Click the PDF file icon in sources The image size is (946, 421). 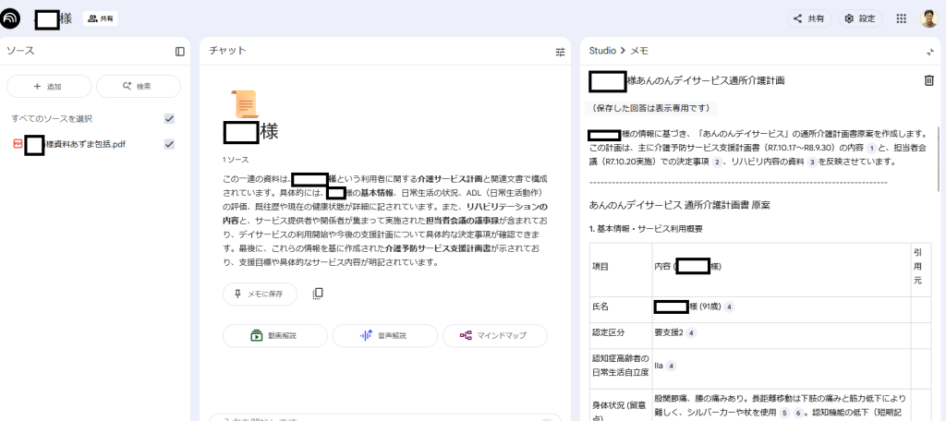tap(17, 144)
